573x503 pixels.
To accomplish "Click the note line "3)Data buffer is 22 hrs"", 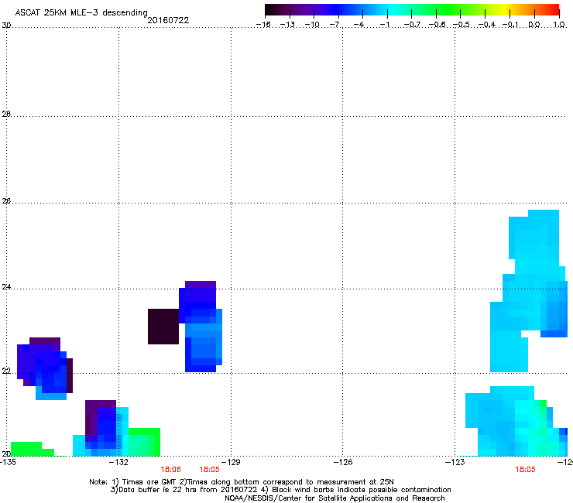I will click(280, 490).
